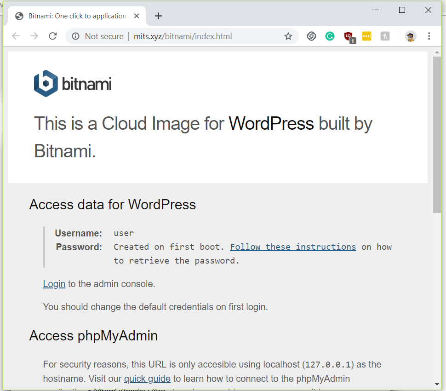Open a new tab with plus button
This screenshot has height=391, width=446.
coord(158,16)
